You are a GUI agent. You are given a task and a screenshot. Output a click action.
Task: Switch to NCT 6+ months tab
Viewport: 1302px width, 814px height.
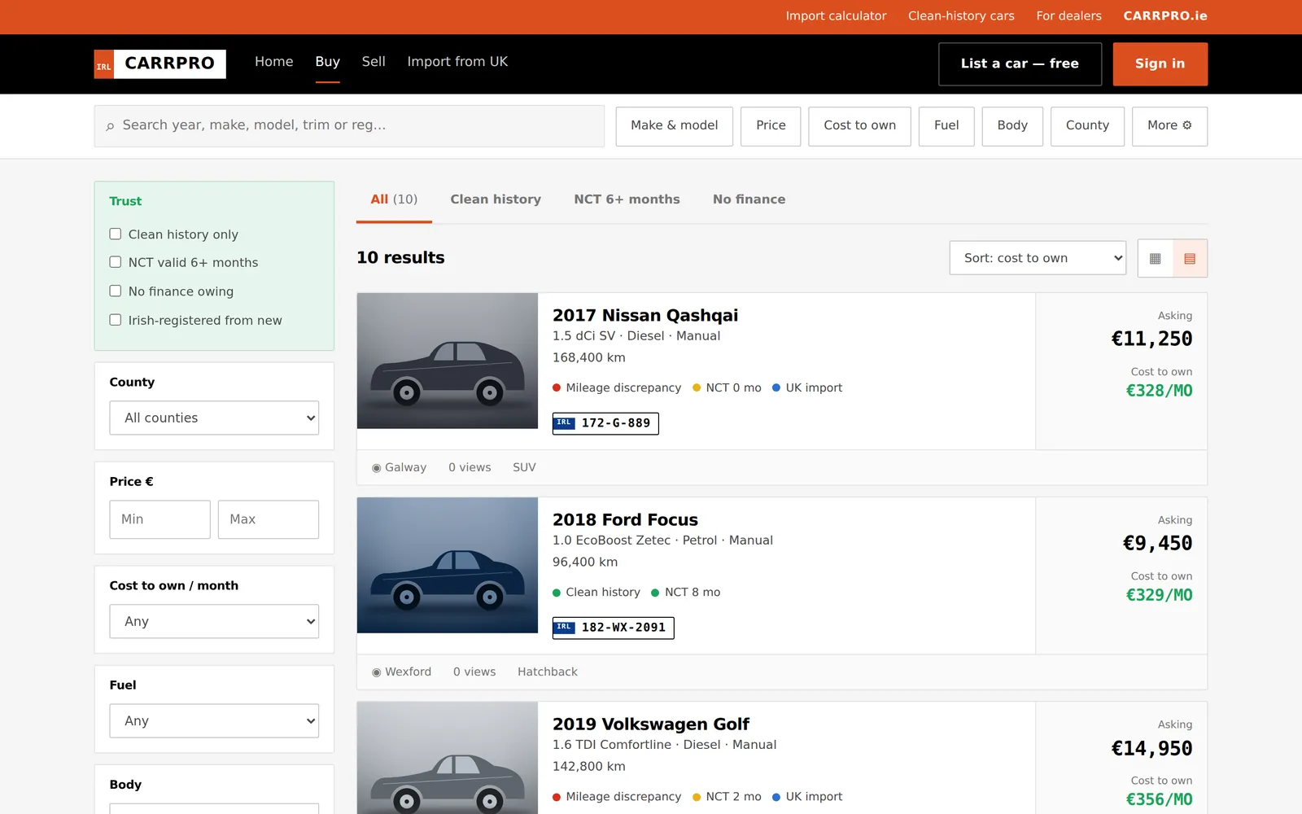[x=627, y=199]
